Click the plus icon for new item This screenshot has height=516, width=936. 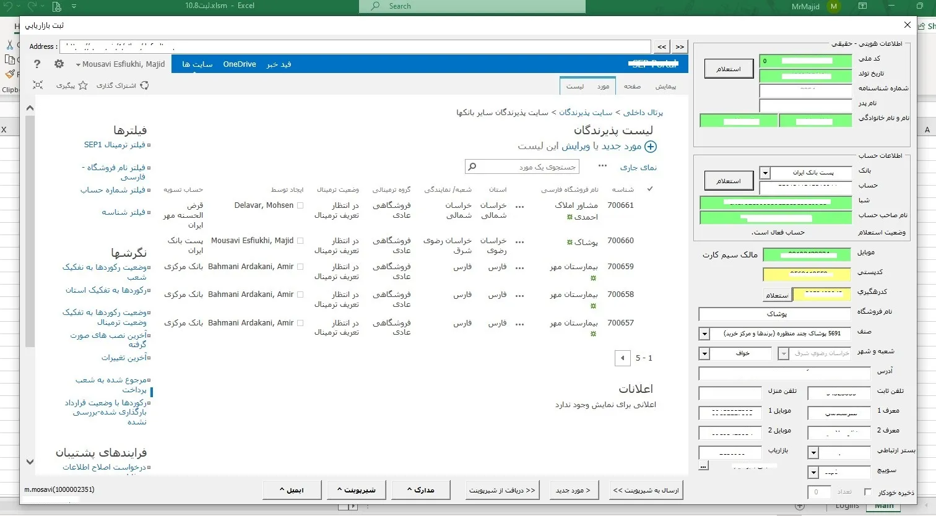coord(650,147)
